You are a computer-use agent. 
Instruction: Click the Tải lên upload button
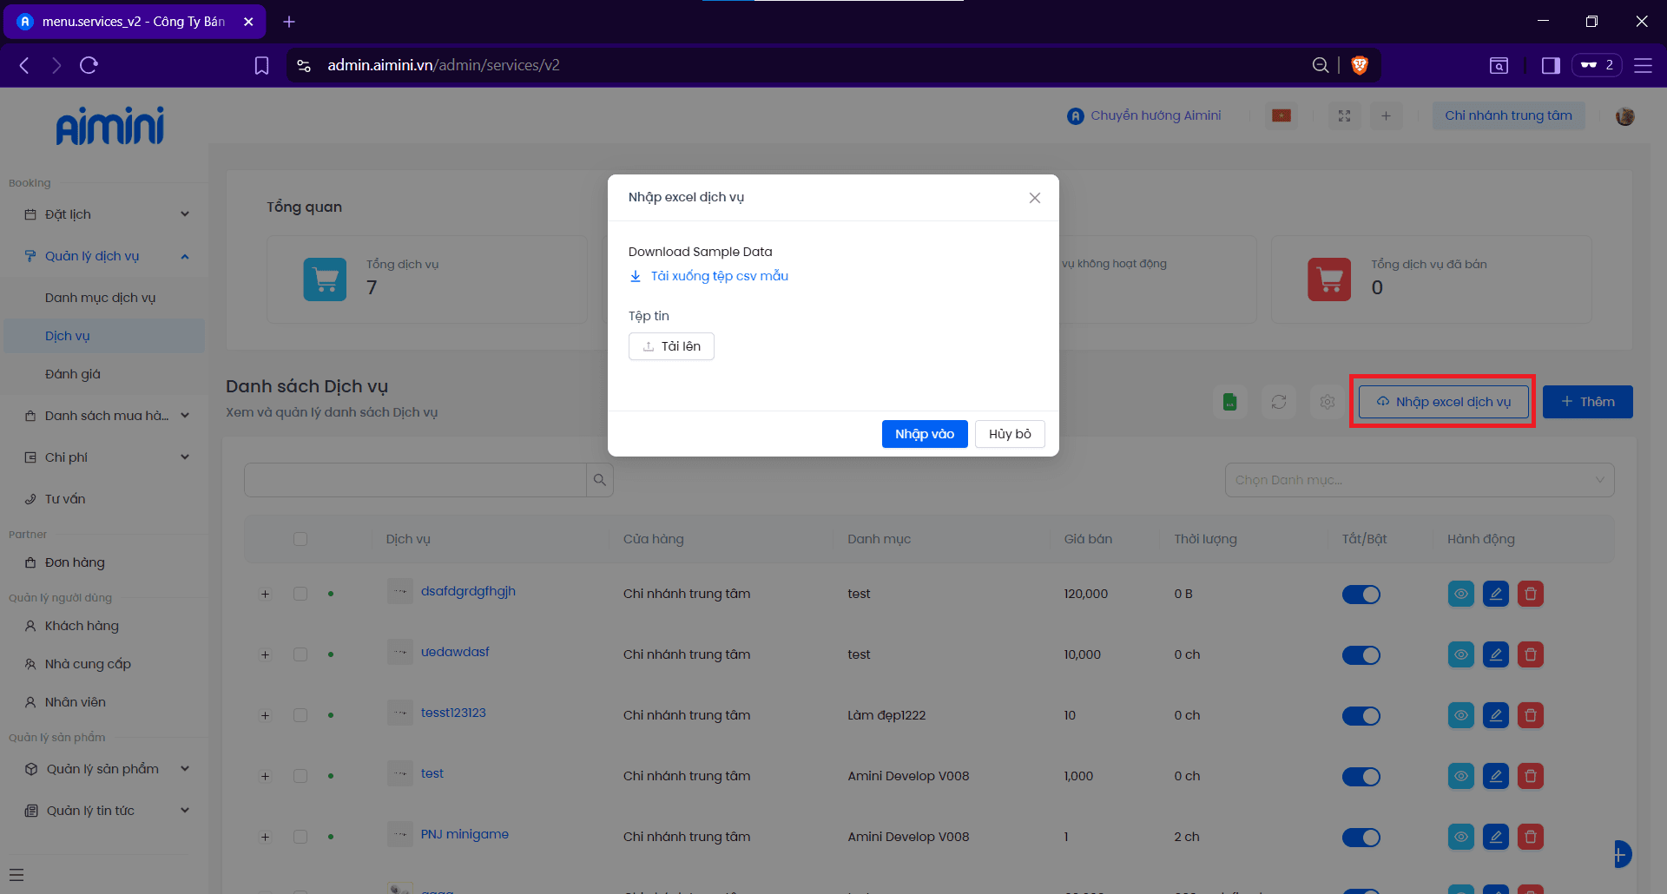671,346
